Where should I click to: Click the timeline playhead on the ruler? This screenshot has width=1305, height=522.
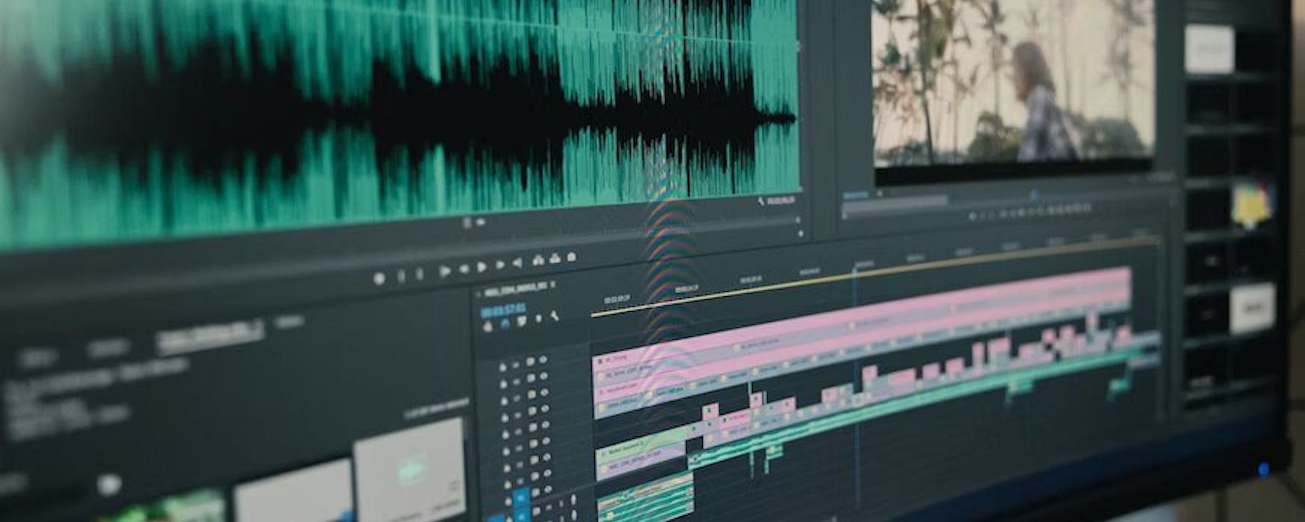coord(855,270)
